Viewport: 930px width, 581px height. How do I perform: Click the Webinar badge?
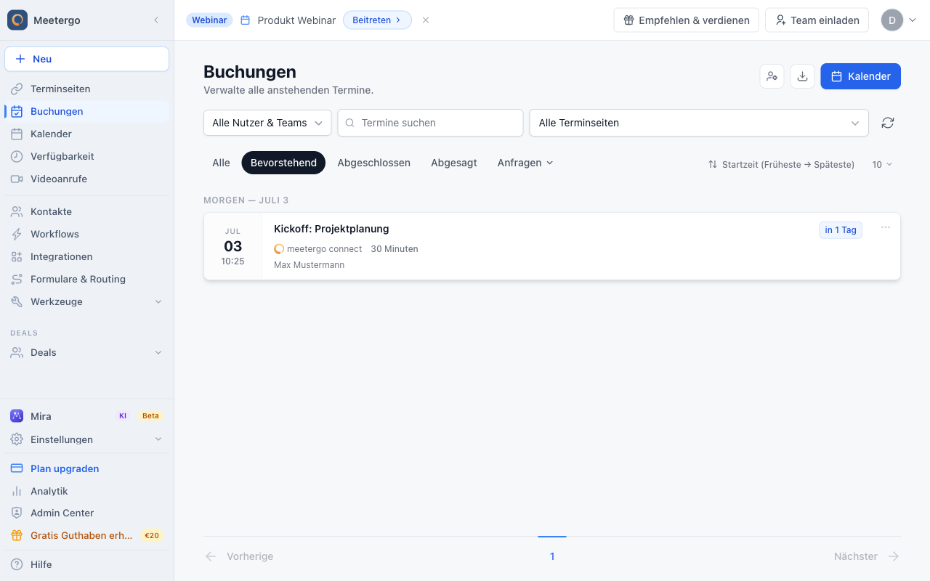(209, 20)
